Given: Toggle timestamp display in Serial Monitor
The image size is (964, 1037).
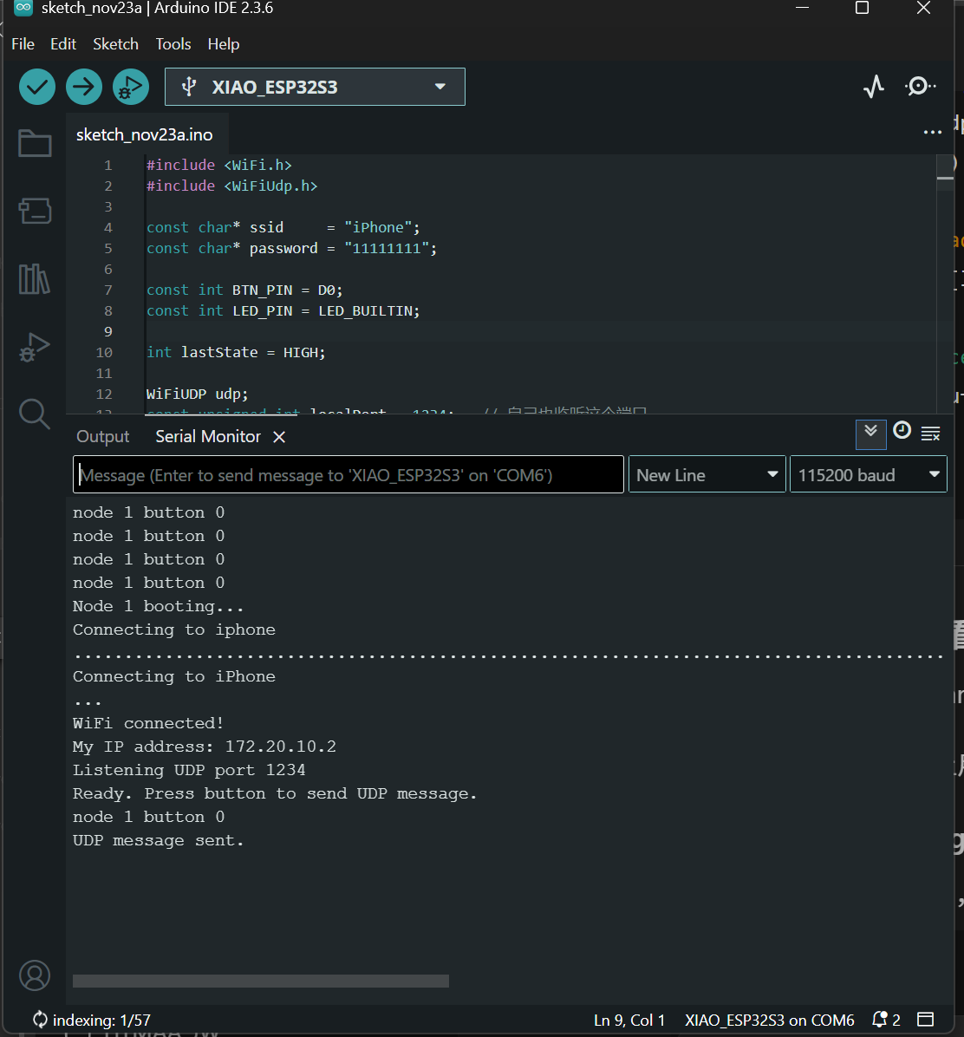Looking at the screenshot, I should click(902, 431).
